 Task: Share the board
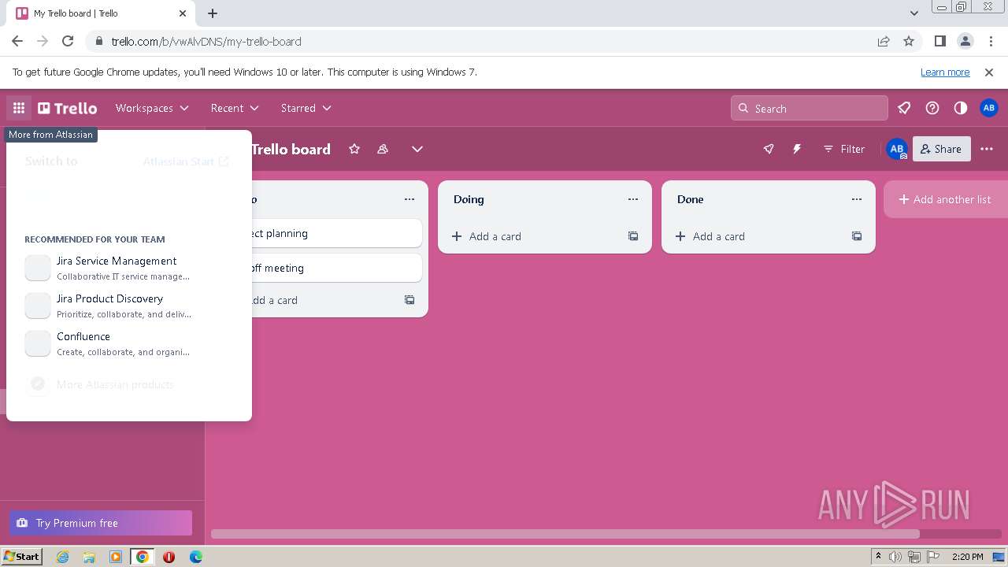941,149
